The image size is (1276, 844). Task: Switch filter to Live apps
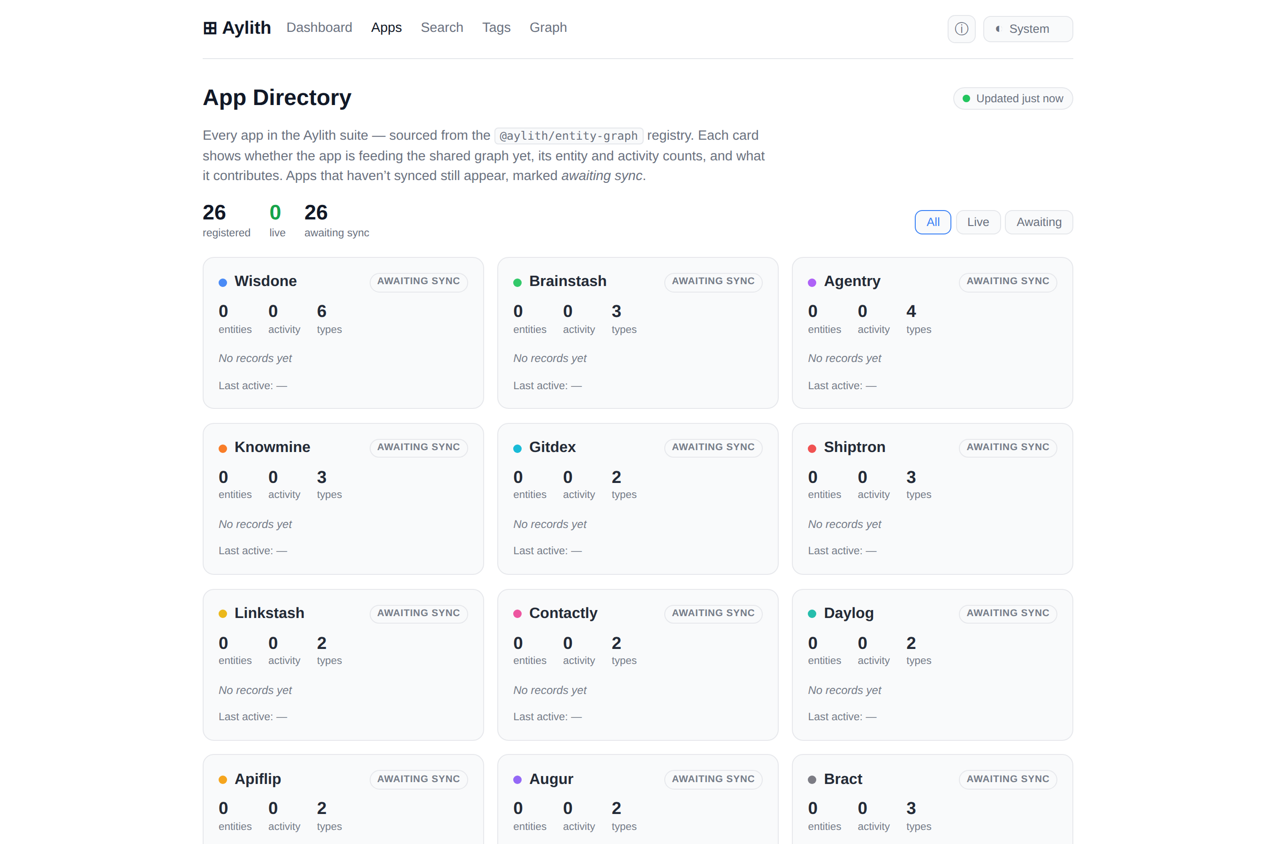click(978, 222)
